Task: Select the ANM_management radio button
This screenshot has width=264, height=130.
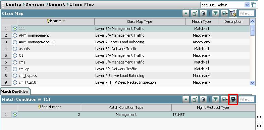Action: 15,35
